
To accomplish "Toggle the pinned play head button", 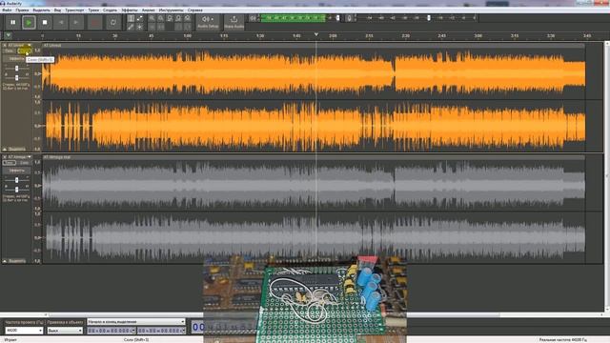I will coord(8,35).
